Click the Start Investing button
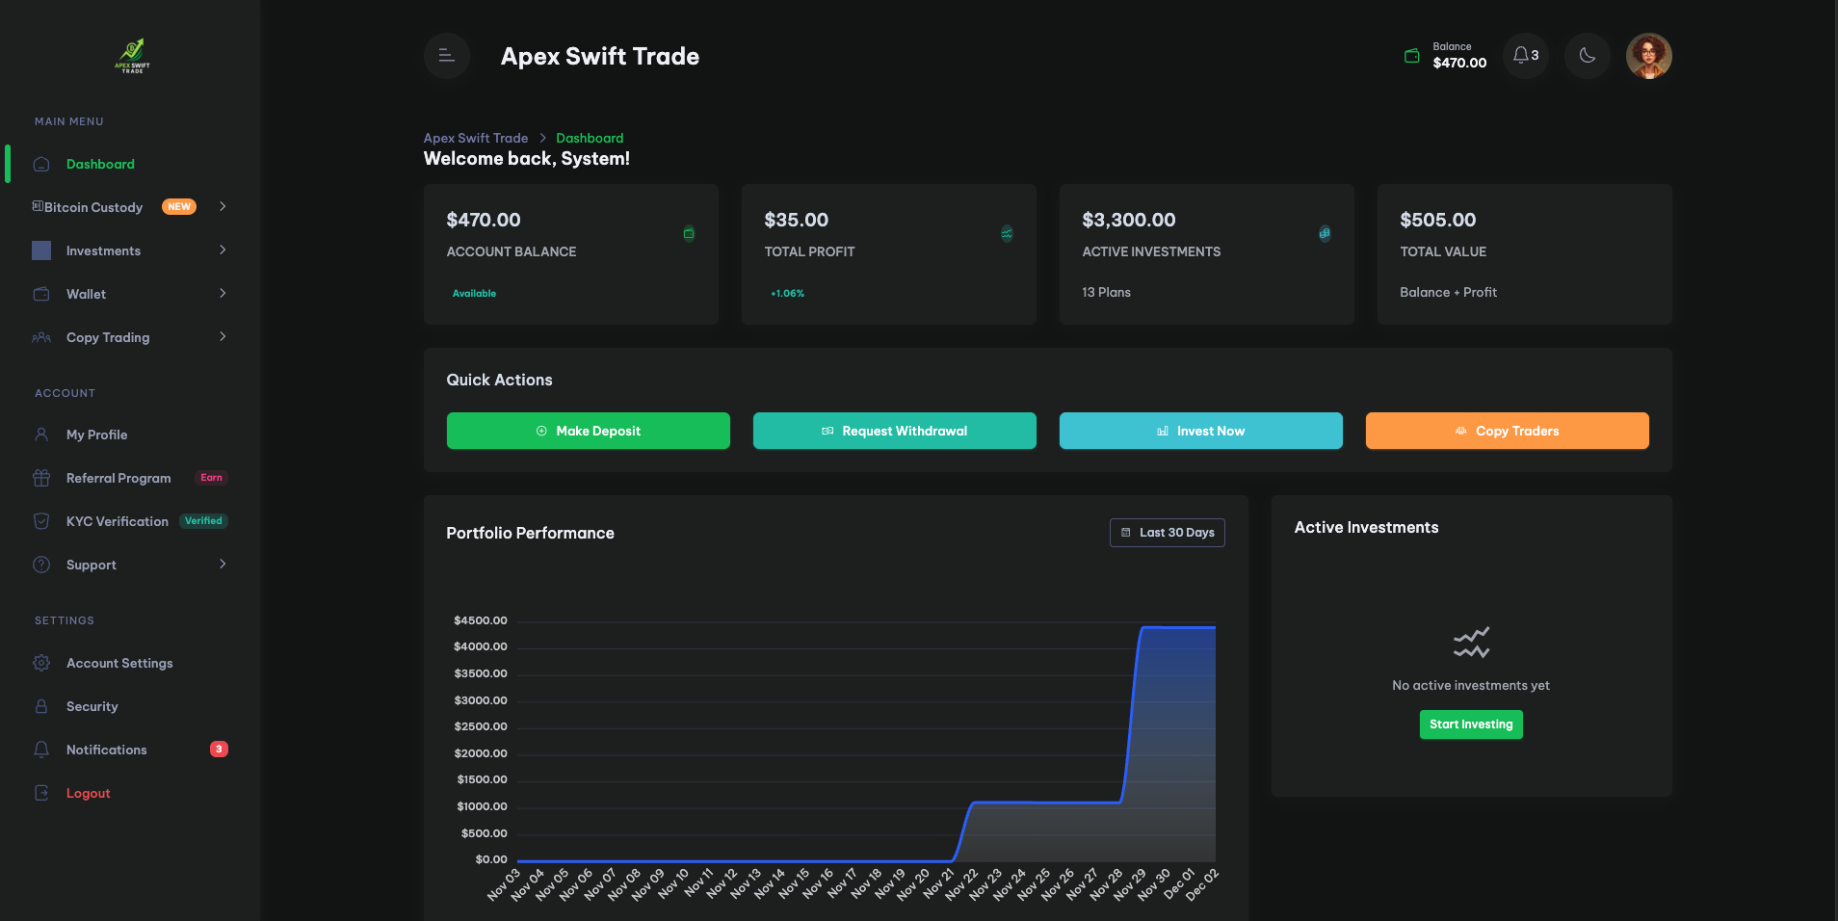 [x=1470, y=724]
